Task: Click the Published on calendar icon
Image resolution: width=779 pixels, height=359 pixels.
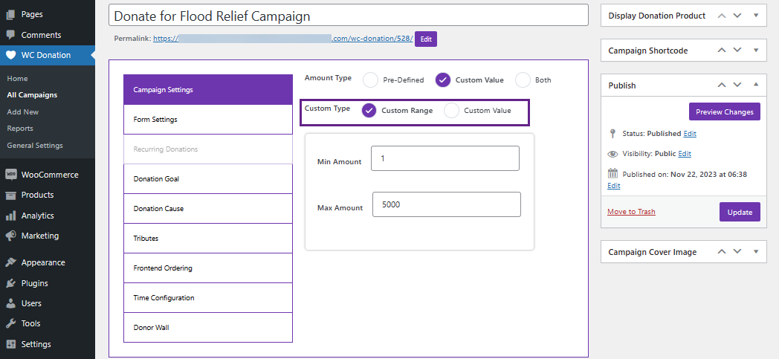Action: tap(612, 174)
